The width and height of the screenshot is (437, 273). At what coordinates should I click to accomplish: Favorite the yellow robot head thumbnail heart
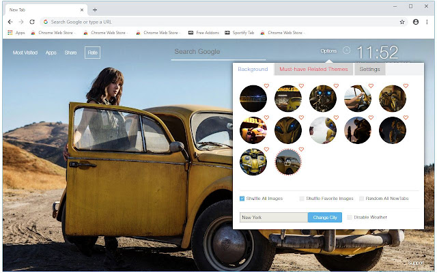coord(266,149)
